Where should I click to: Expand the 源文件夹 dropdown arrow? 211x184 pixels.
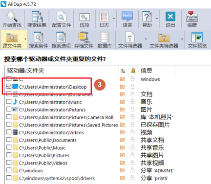click(x=25, y=39)
